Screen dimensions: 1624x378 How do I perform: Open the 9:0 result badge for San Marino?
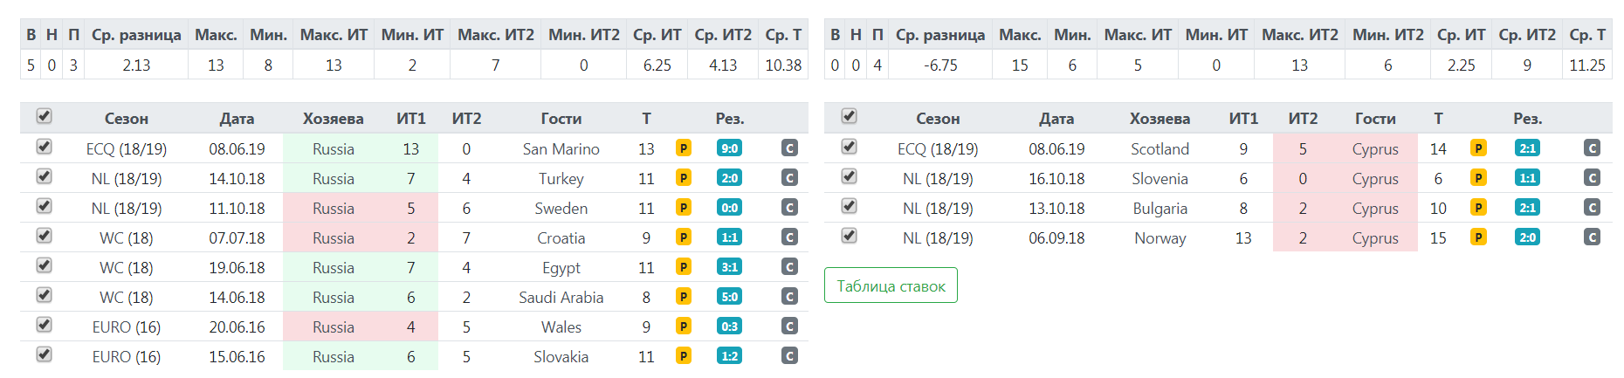(729, 148)
